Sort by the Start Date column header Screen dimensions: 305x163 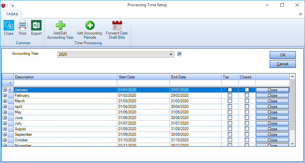tap(143, 77)
